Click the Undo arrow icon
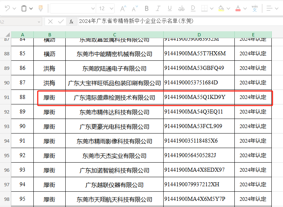 7,8
